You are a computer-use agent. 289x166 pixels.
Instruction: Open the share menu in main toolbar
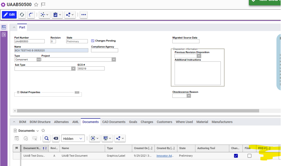(x=70, y=15)
